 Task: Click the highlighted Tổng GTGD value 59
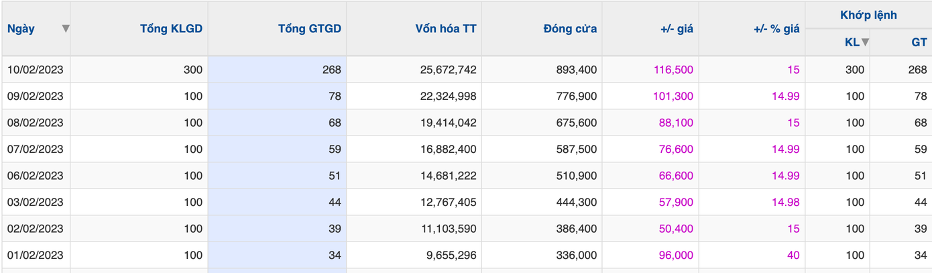[334, 149]
